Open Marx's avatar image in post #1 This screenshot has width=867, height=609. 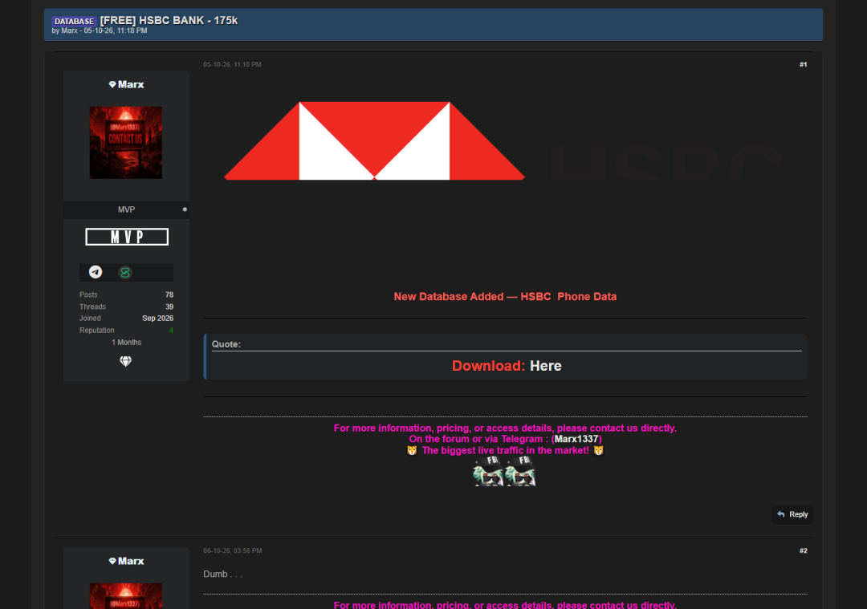126,143
